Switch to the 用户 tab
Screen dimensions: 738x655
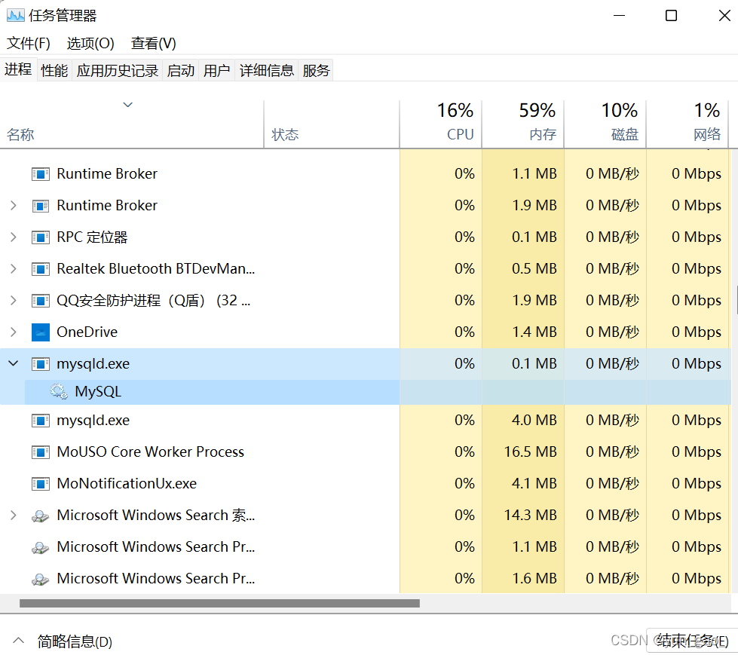[216, 71]
